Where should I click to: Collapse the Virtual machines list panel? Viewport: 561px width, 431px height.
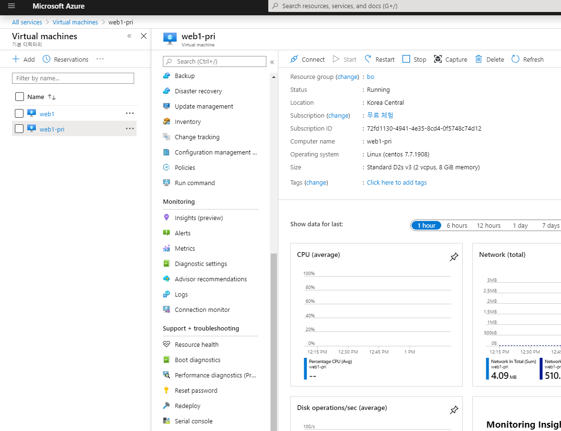pos(129,36)
